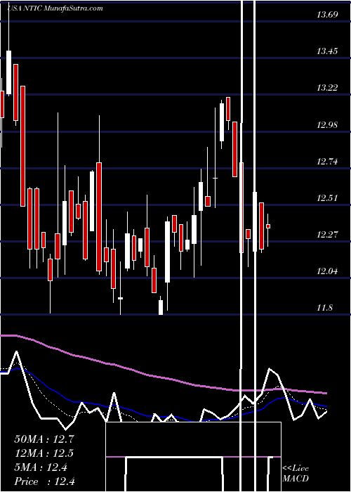Click the tall red candlestick closing near 12.51
The image size is (351, 492).
coord(23,146)
